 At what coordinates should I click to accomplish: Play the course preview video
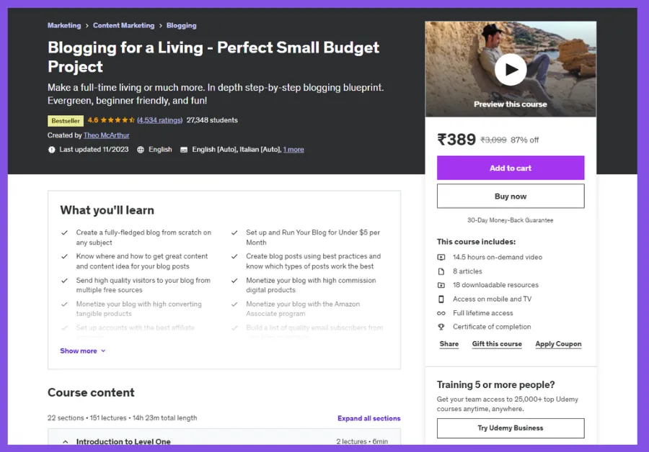[x=511, y=69]
